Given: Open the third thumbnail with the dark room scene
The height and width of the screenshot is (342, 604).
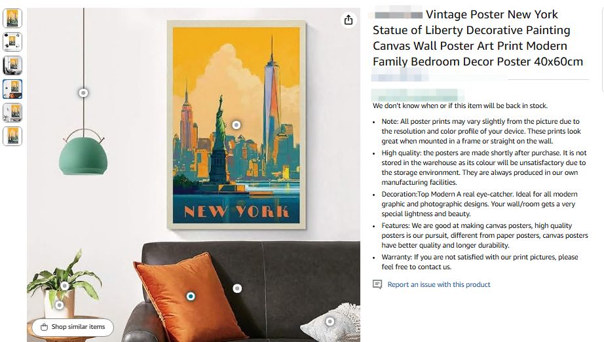Looking at the screenshot, I should tap(12, 66).
